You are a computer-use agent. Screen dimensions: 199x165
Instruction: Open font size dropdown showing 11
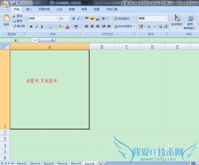pyautogui.click(x=68, y=19)
